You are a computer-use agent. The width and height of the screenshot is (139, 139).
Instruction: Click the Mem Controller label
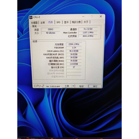(x=70, y=33)
